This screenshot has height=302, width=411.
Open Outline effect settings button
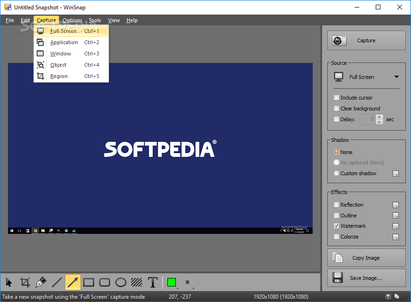[x=396, y=216]
